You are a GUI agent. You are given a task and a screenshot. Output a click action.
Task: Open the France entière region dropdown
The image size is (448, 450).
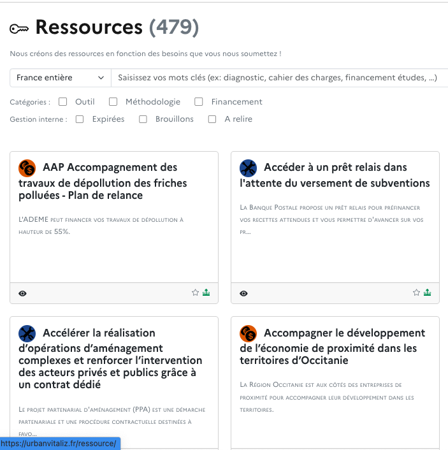[61, 78]
